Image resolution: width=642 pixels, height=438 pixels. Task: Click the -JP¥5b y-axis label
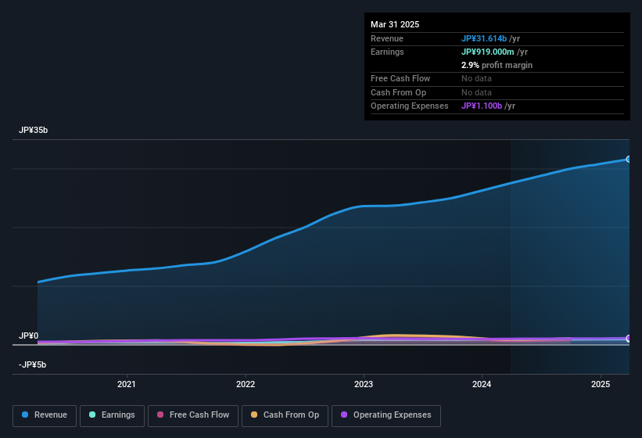[x=32, y=364]
